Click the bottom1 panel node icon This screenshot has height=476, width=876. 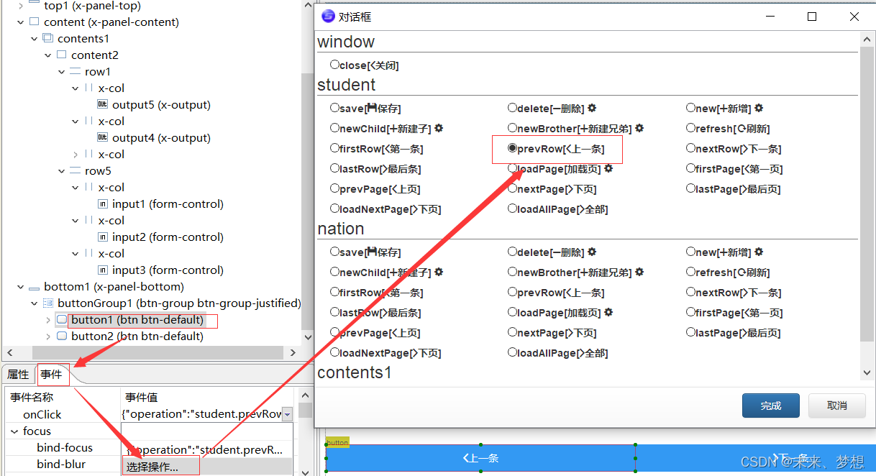[x=34, y=287]
